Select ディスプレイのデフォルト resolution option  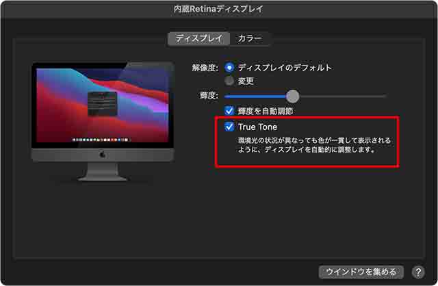229,68
